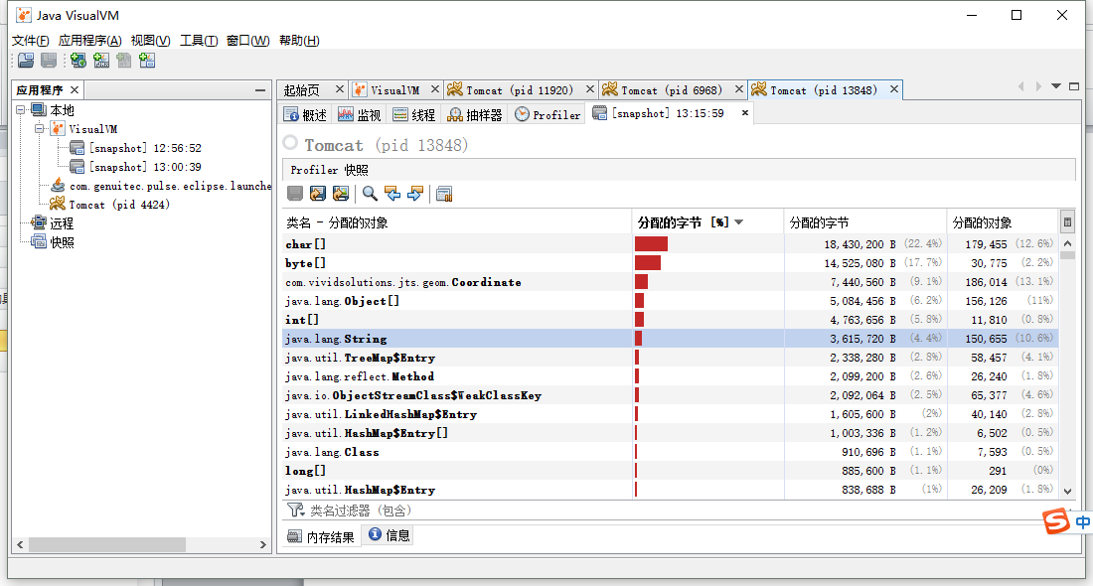Sort by 分配的对象 column header
This screenshot has height=586, width=1093.
coord(1003,222)
